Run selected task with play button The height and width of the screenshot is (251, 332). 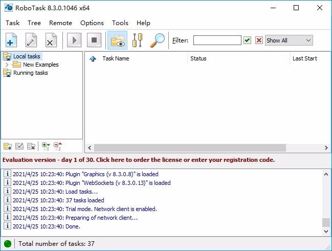[x=74, y=40]
